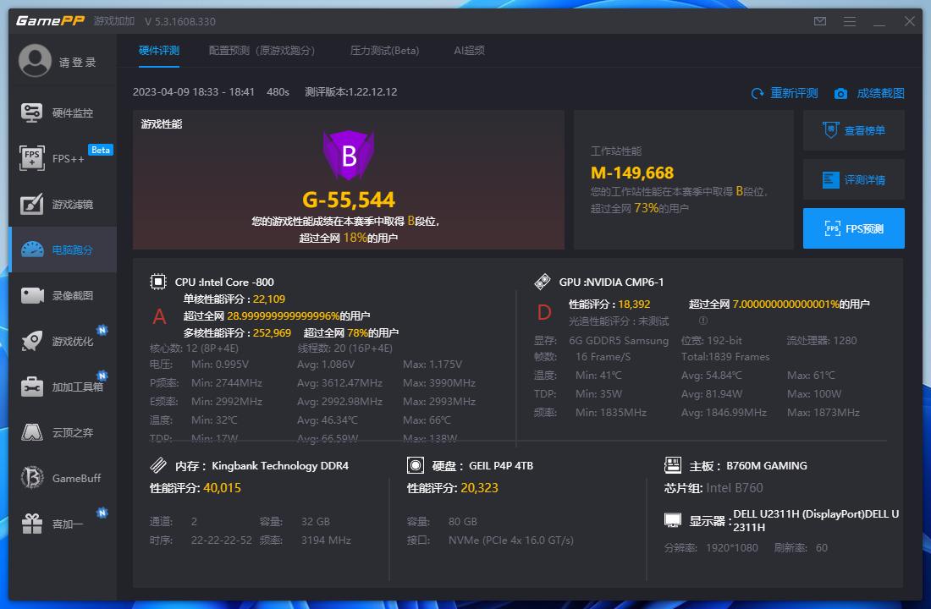Click Kingbank Technology DDR4 memory name
Image resolution: width=931 pixels, height=609 pixels.
point(280,466)
